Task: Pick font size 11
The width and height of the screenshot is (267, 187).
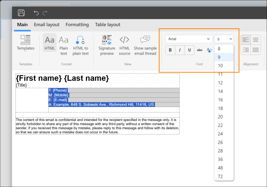Action: (224, 74)
